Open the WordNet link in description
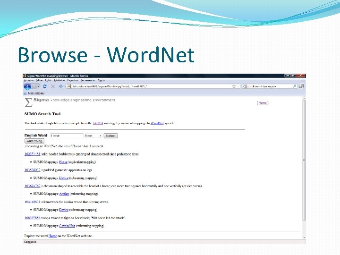The image size is (340, 255). tap(157, 123)
